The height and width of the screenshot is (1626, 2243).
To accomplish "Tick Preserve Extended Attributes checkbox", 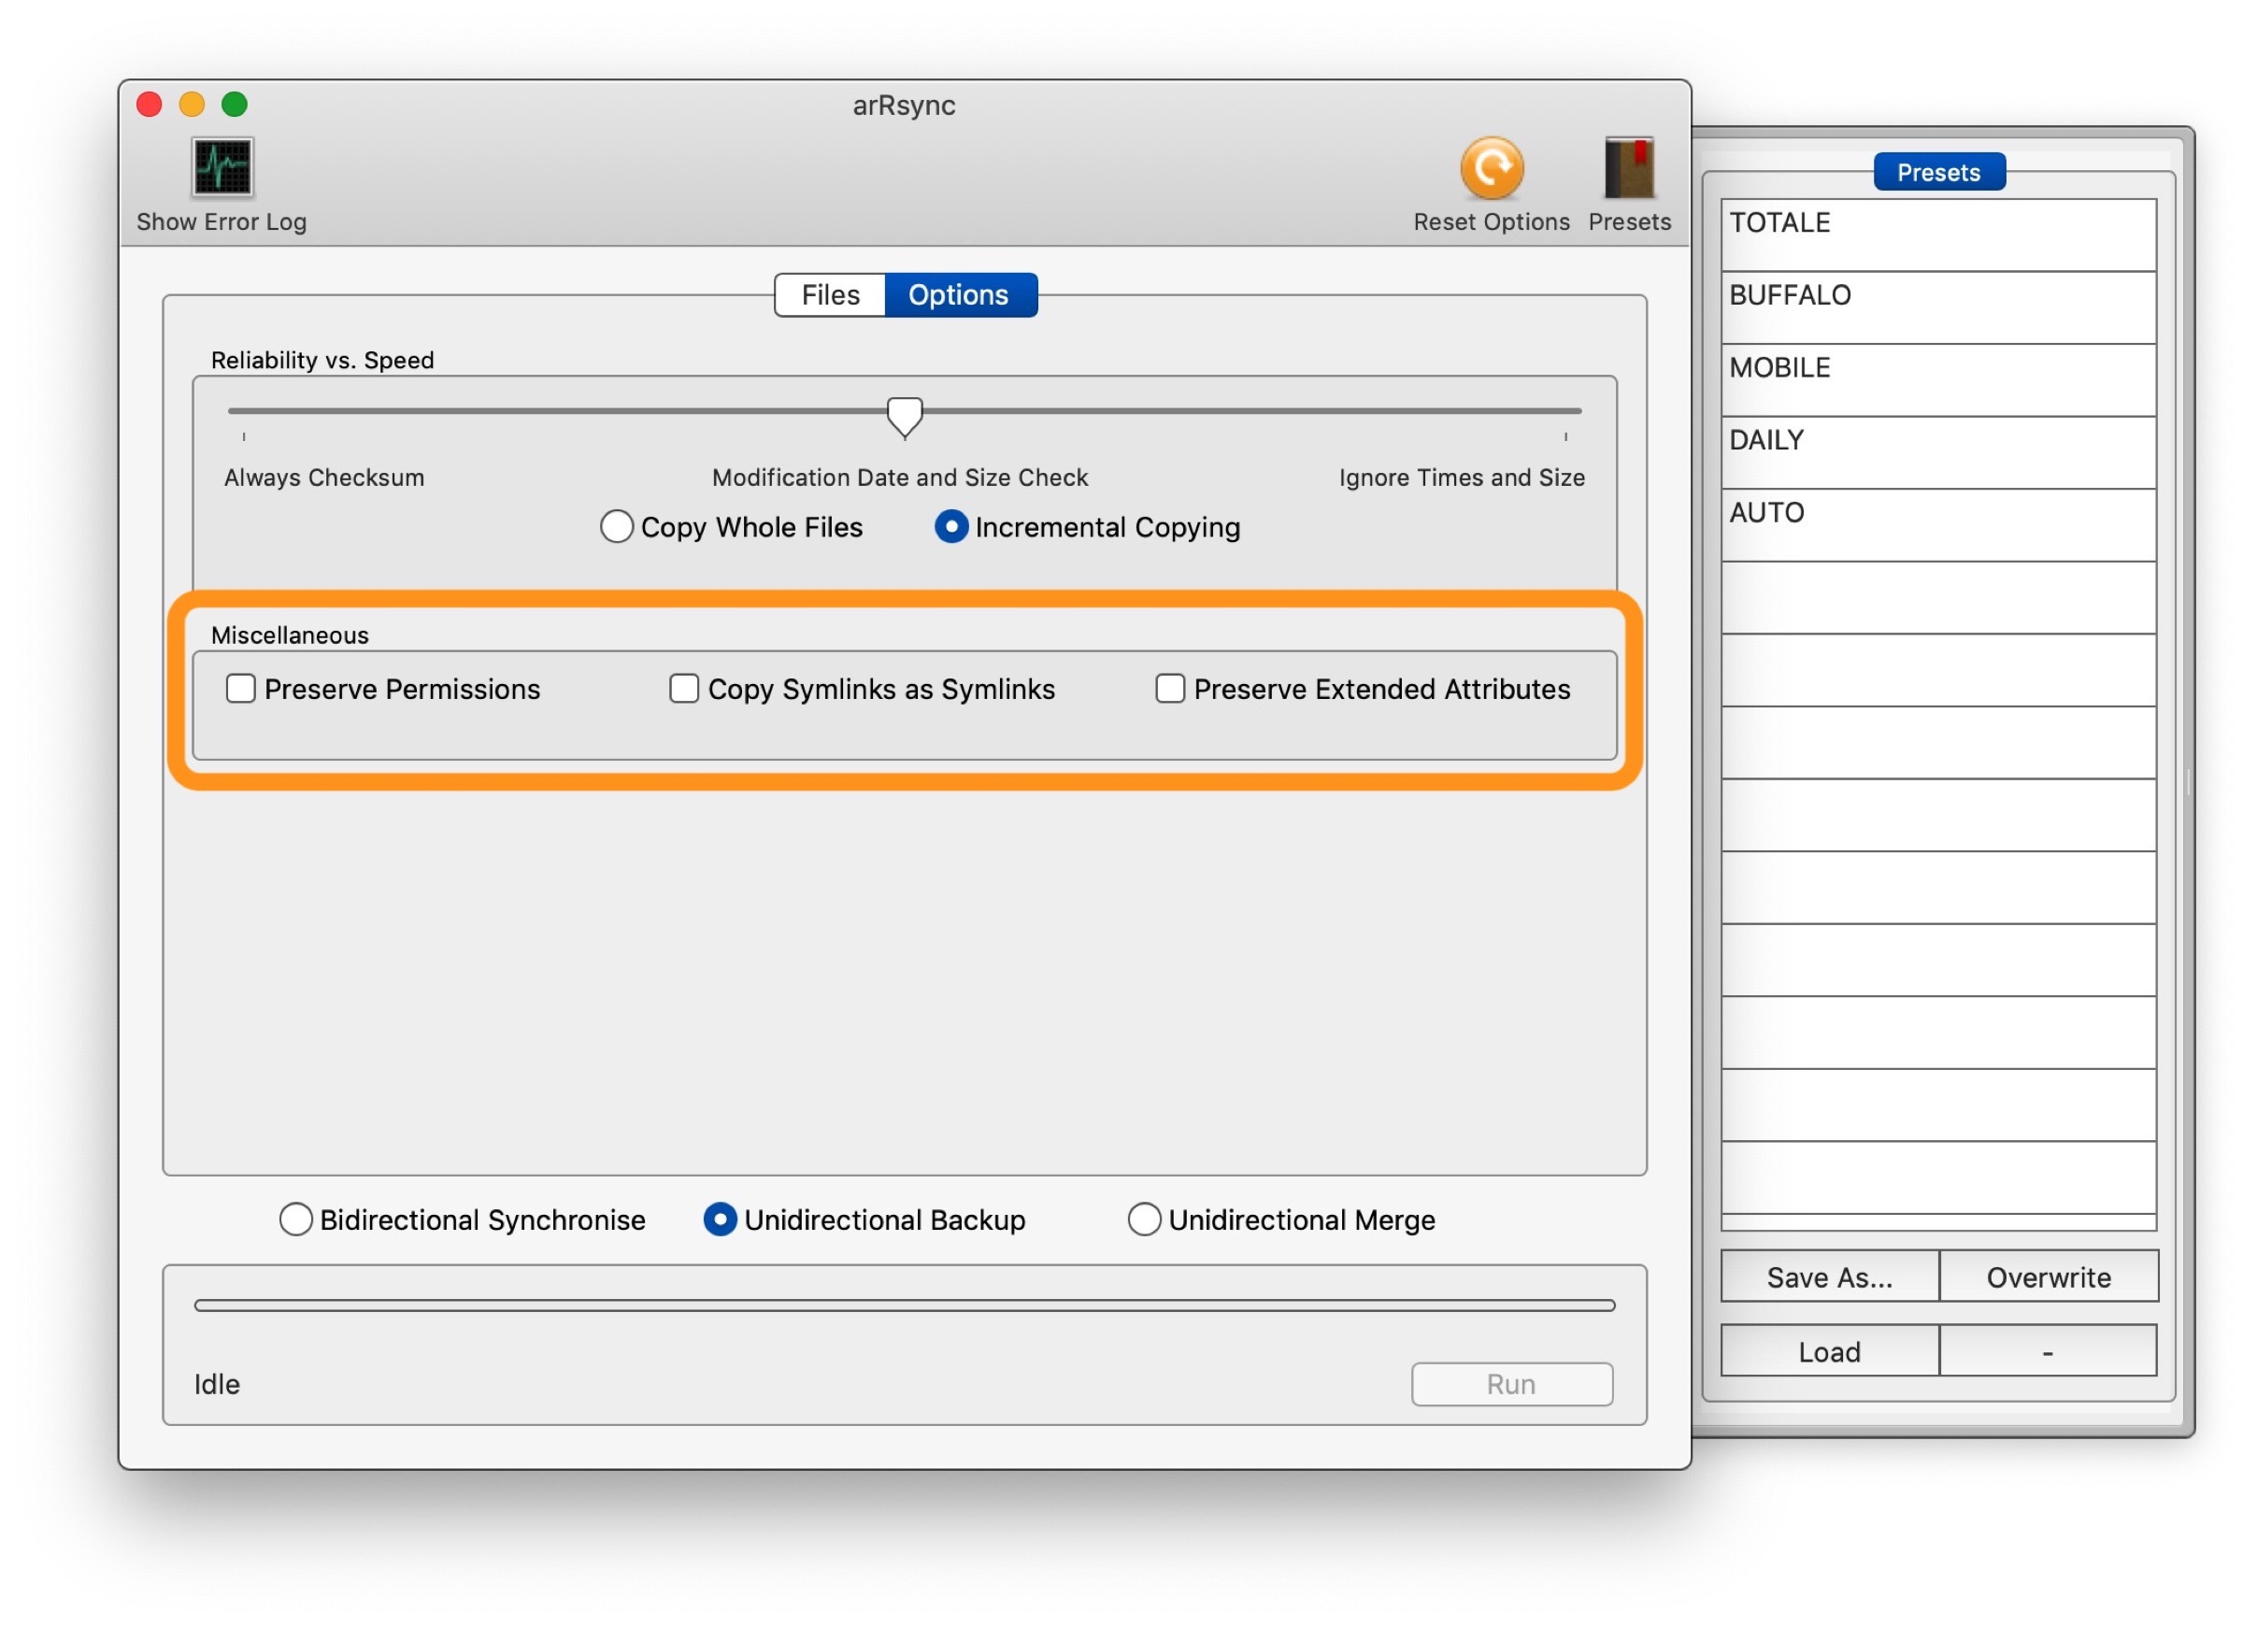I will 1170,689.
